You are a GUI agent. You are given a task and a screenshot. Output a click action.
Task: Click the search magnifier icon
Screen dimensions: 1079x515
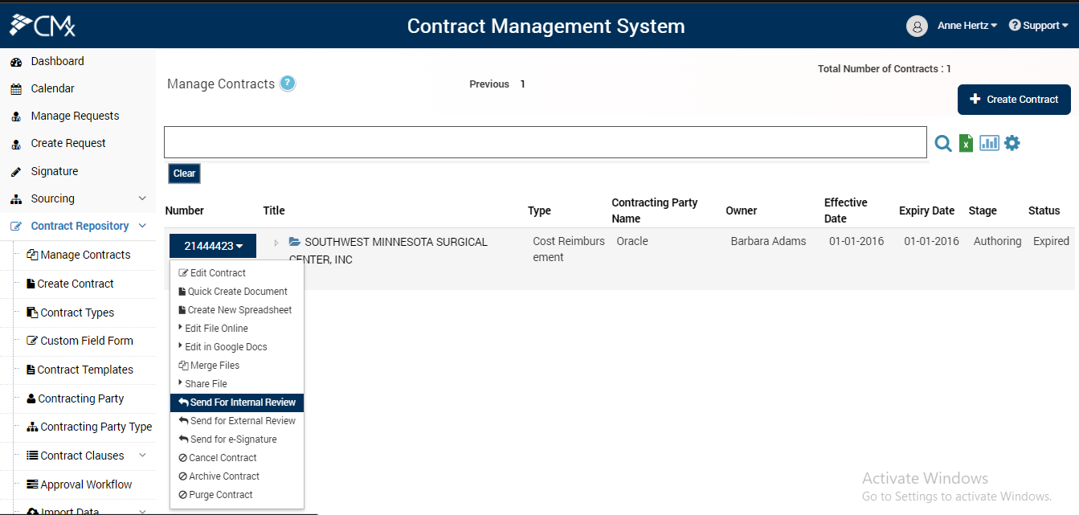(943, 143)
